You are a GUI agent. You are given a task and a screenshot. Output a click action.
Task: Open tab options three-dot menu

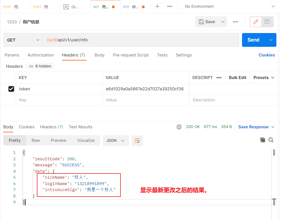pyautogui.click(x=170, y=7)
